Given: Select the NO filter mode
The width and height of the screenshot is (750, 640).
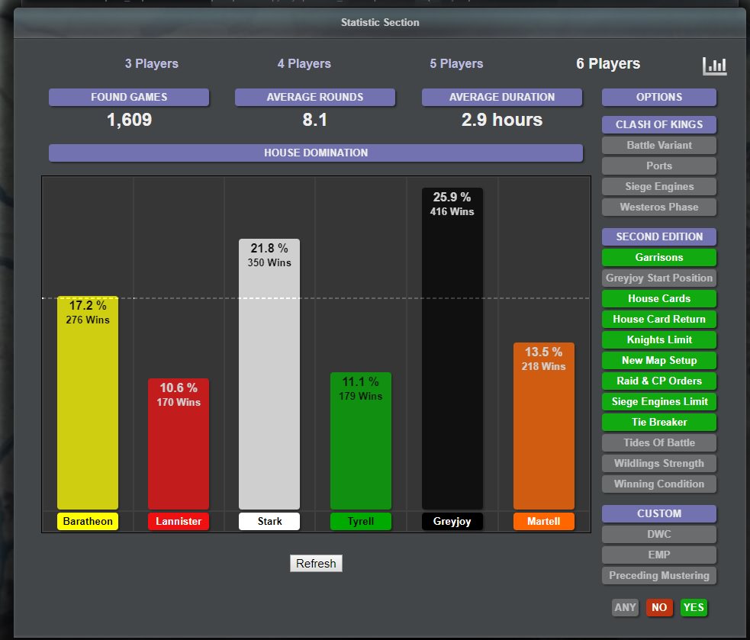Looking at the screenshot, I should coord(659,608).
